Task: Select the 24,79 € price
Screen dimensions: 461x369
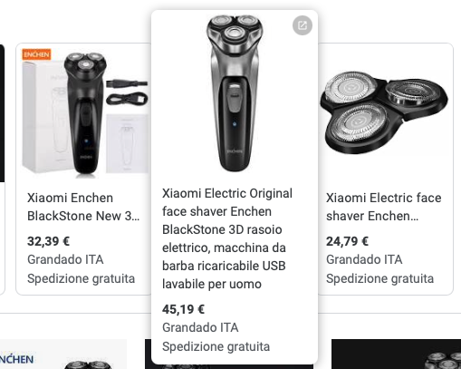Action: tap(347, 241)
